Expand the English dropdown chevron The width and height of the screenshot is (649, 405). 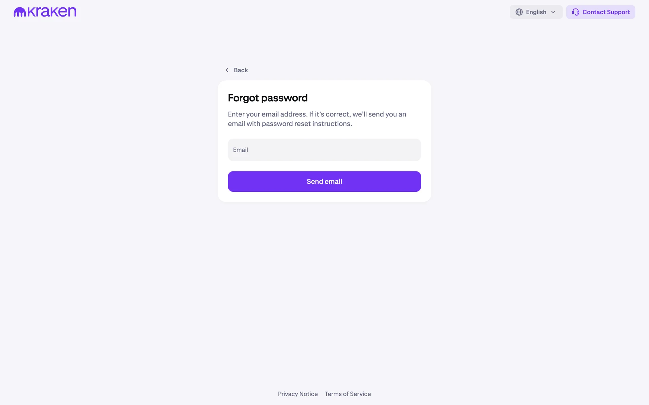point(553,12)
